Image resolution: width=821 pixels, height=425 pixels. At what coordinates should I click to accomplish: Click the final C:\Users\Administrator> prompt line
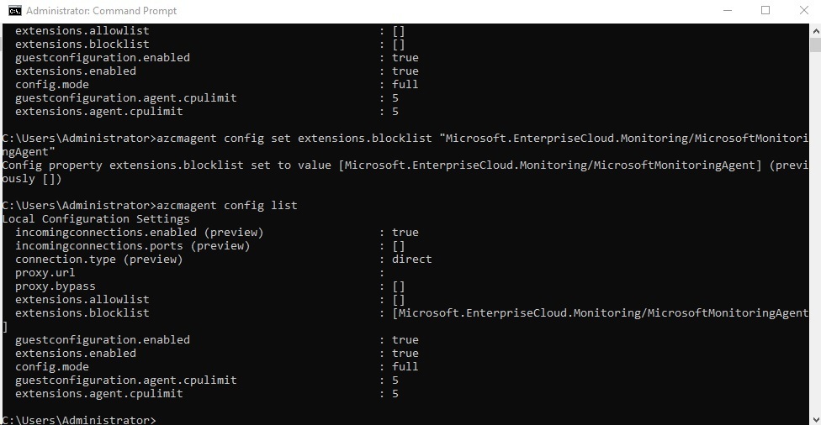click(x=79, y=420)
